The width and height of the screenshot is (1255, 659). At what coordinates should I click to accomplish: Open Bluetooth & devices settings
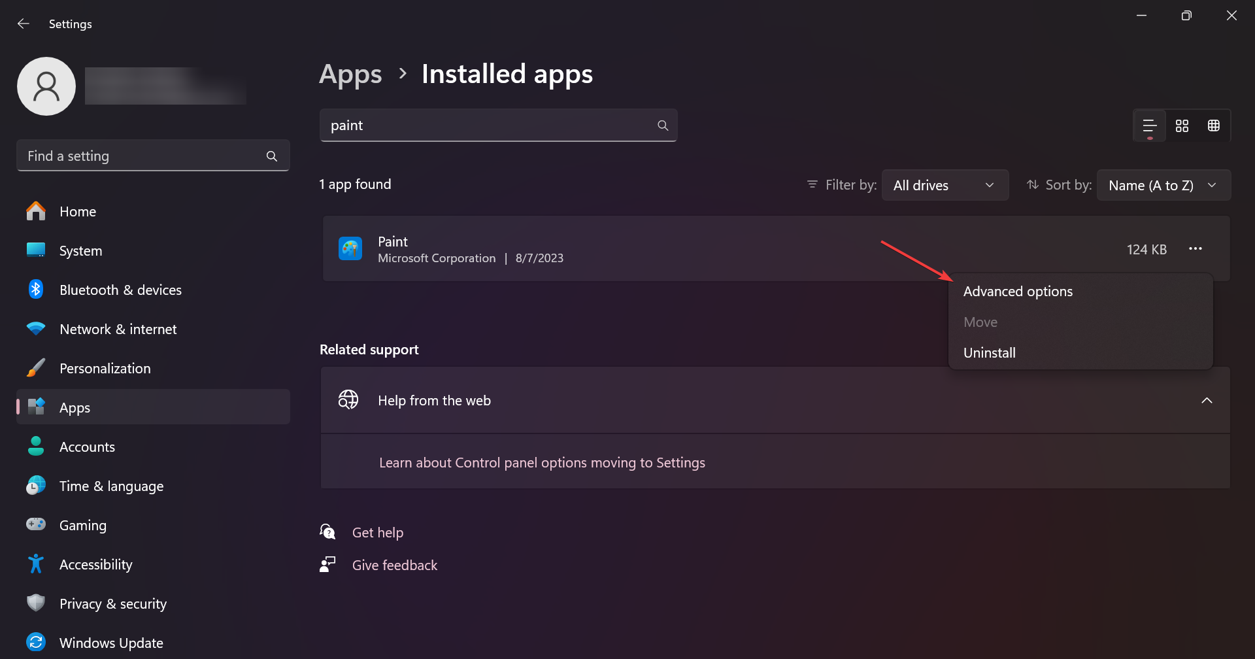(x=120, y=290)
